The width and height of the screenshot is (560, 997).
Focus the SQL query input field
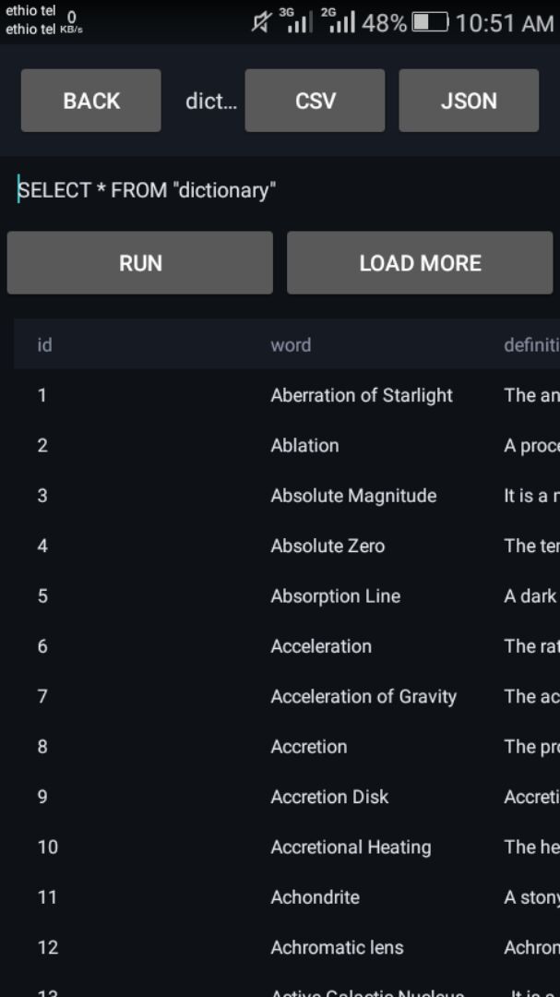(x=280, y=190)
